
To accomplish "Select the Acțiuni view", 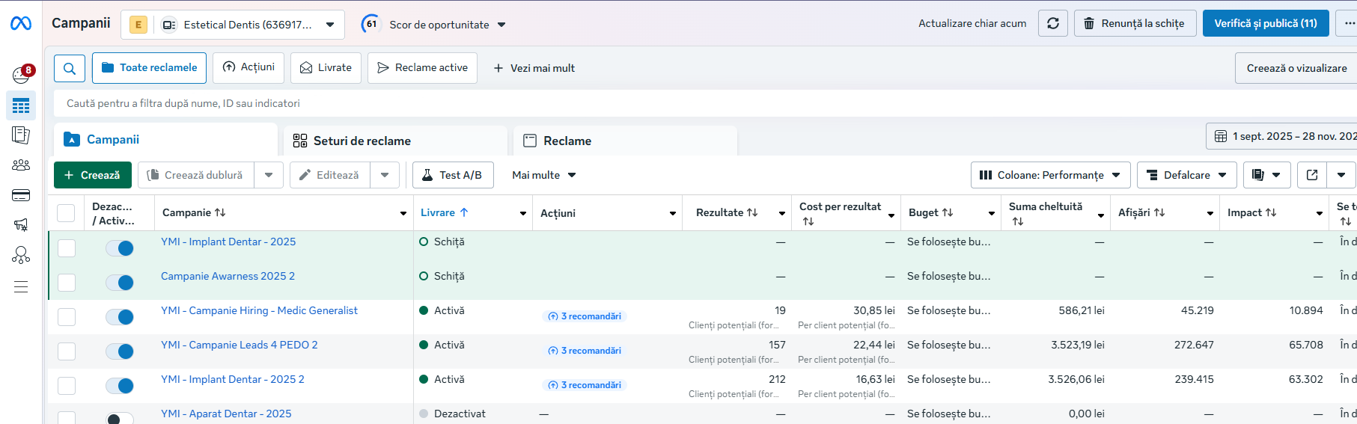I will [x=248, y=67].
